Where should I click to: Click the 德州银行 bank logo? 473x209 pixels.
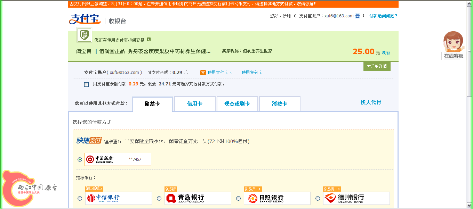click(344, 198)
